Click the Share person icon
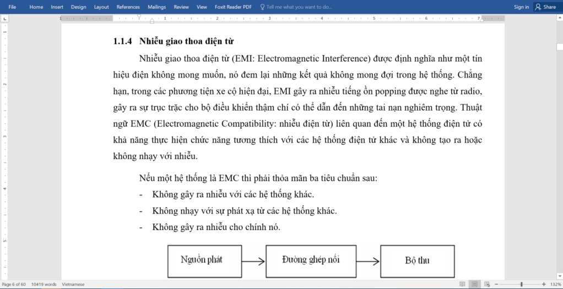The image size is (563, 289). [x=538, y=7]
